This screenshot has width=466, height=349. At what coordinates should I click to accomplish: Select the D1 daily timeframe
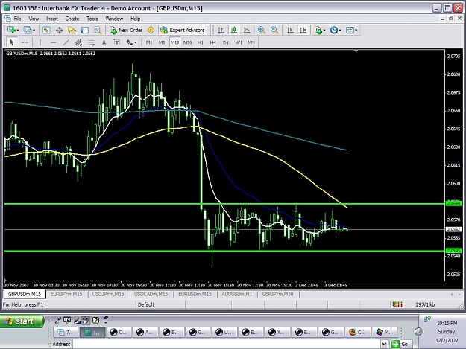(x=226, y=42)
